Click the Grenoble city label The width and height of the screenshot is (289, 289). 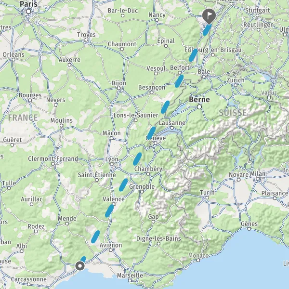coord(142,186)
